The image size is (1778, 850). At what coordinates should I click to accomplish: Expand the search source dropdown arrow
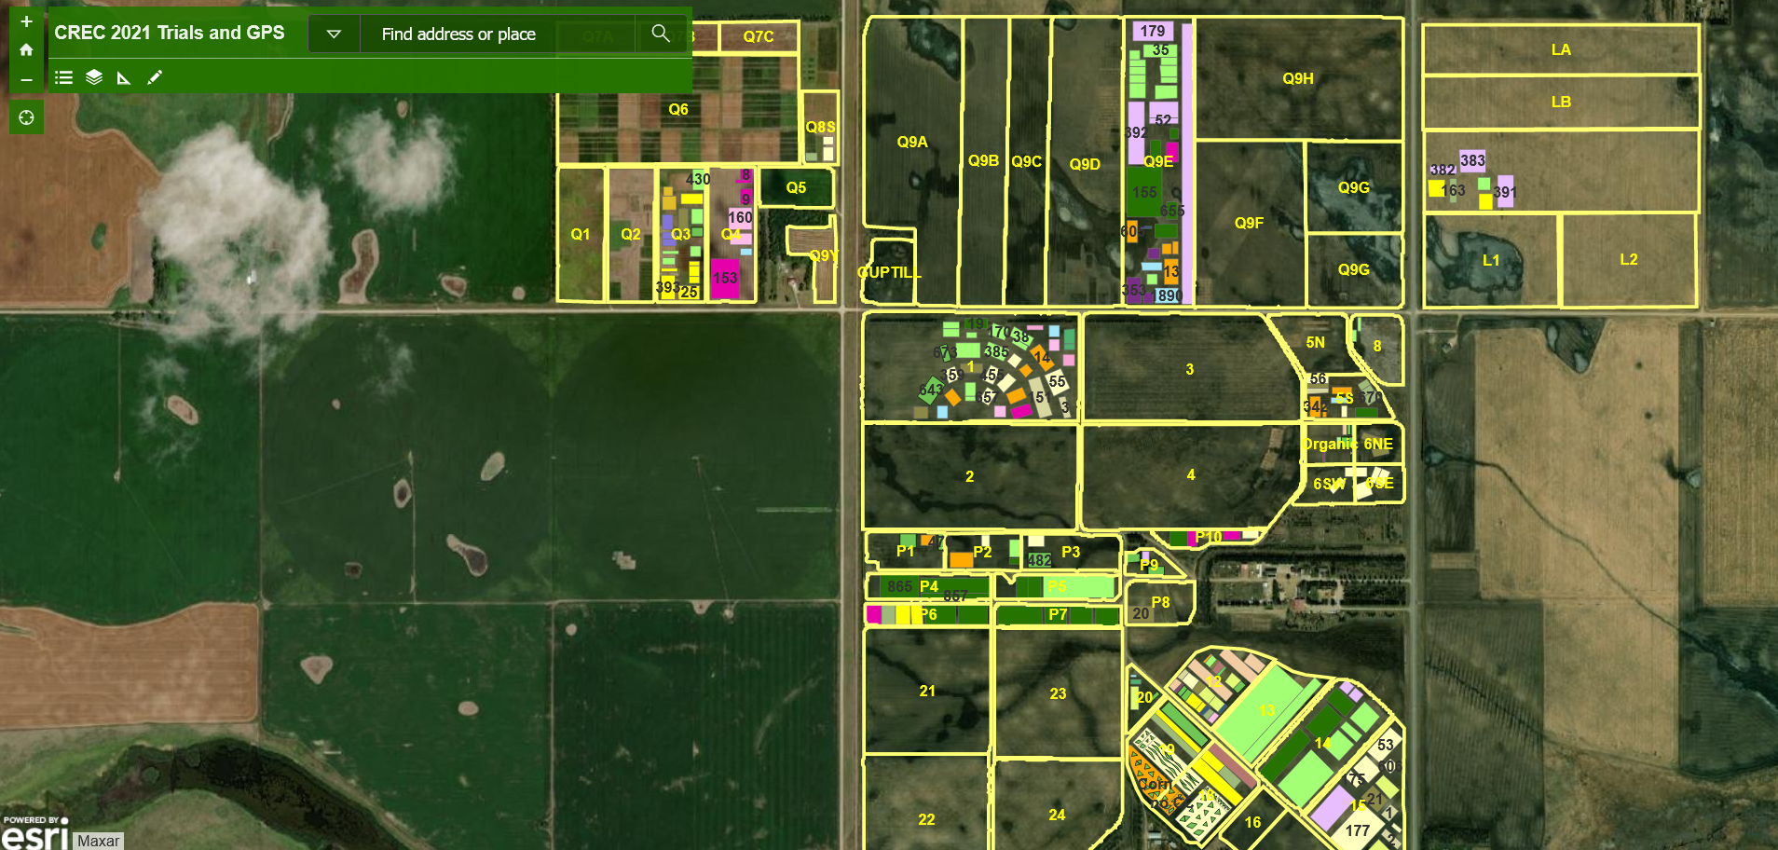click(334, 34)
